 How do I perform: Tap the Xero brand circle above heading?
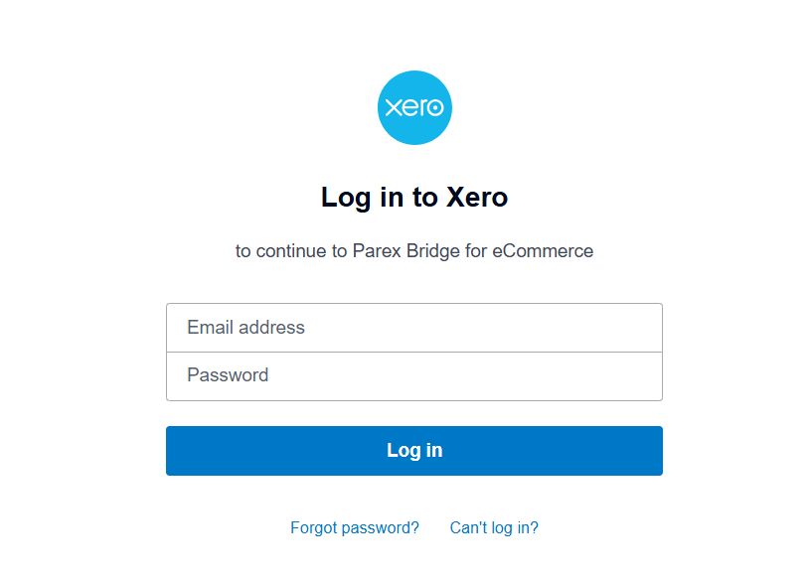tap(414, 107)
